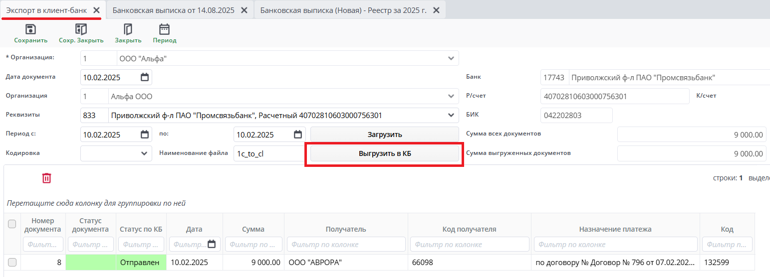Image resolution: width=770 pixels, height=277 pixels.
Task: Click the Получатель column filter field
Action: coord(346,244)
